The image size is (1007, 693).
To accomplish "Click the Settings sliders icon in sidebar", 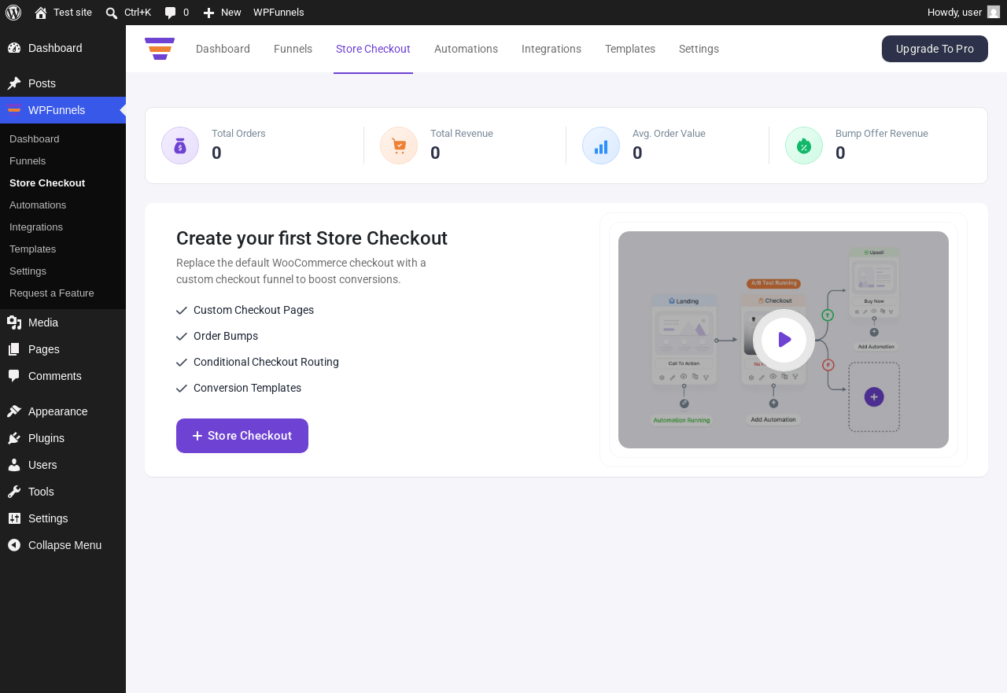I will [x=14, y=518].
